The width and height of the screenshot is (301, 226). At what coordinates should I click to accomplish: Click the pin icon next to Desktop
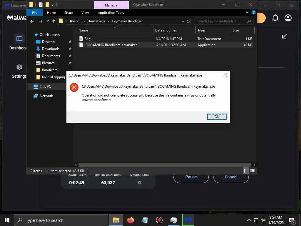[70, 42]
